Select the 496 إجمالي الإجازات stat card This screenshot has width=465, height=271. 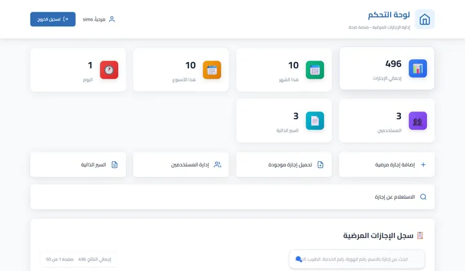387,68
